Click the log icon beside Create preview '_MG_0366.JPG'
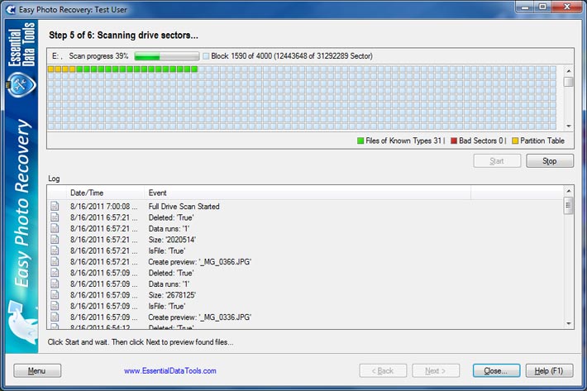Image resolution: width=587 pixels, height=391 pixels. tap(55, 261)
